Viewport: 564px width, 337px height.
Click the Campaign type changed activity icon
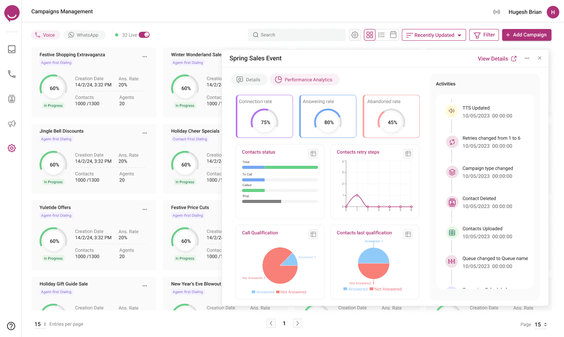pos(452,172)
